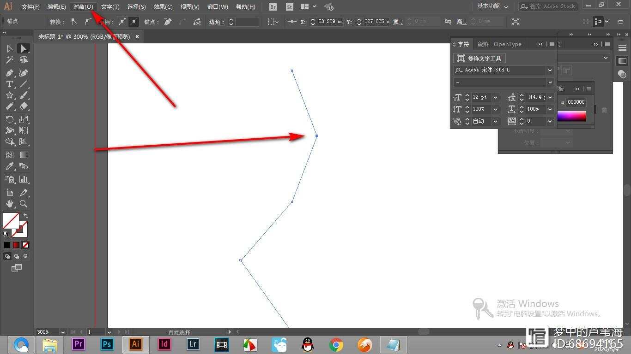This screenshot has width=631, height=354.
Task: Select the Shape Builder tool
Action: click(10, 142)
